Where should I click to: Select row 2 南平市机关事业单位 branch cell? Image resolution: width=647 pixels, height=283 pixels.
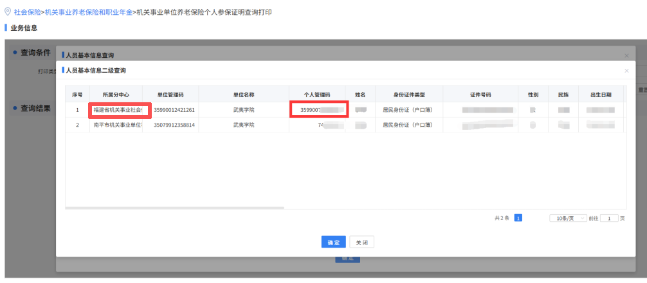coord(116,125)
